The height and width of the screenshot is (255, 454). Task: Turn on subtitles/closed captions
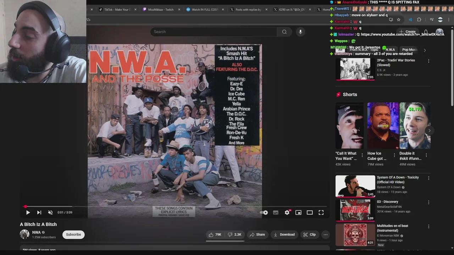coord(276,212)
